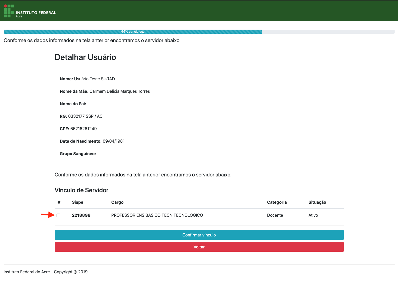This screenshot has height=284, width=398.
Task: Click the Detalhar Usuário heading
Action: [x=85, y=57]
